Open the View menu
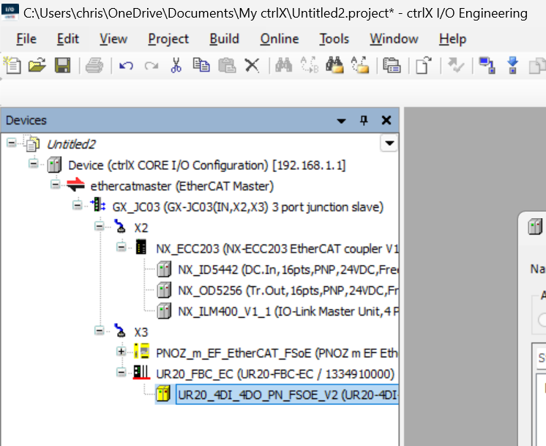The image size is (546, 446). pyautogui.click(x=113, y=39)
